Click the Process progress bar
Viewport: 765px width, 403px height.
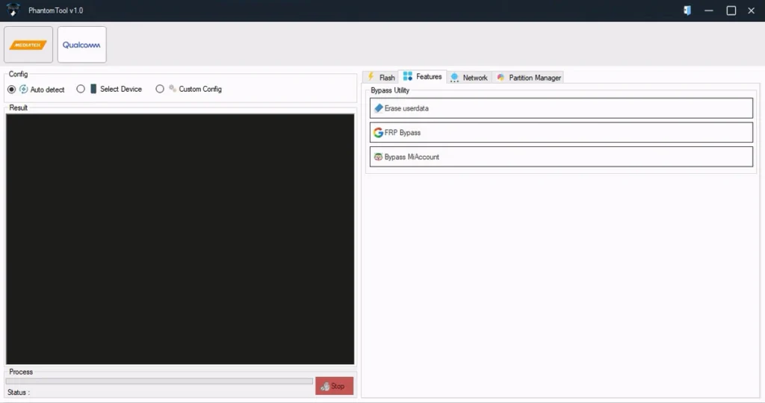tap(159, 381)
